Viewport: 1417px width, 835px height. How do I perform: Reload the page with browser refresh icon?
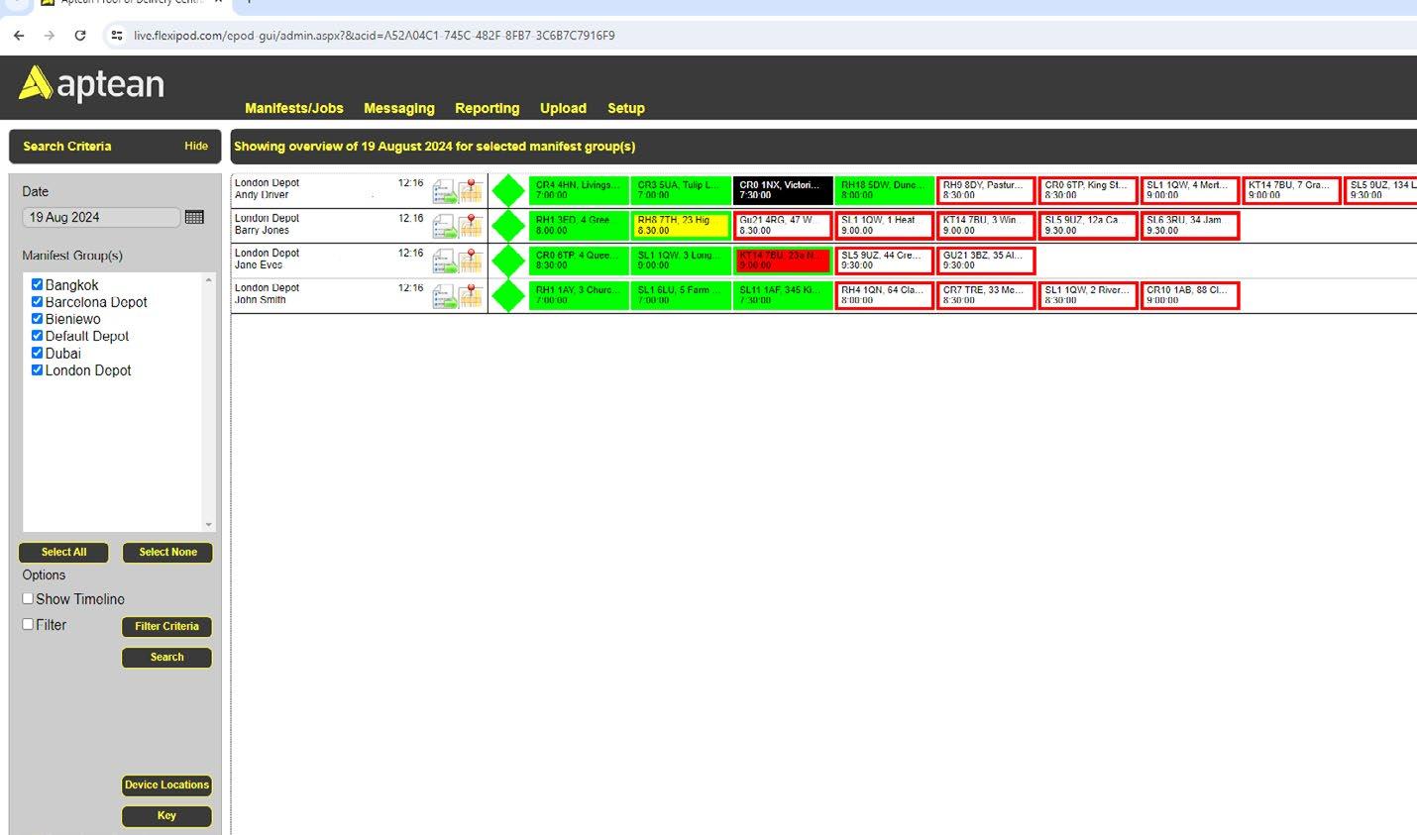tap(80, 35)
